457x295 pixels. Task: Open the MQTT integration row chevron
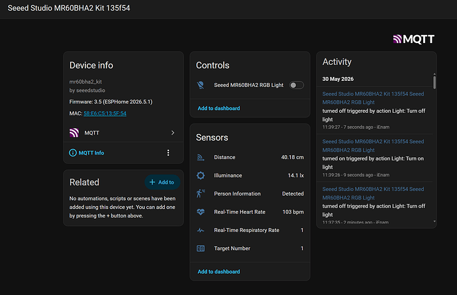point(173,133)
